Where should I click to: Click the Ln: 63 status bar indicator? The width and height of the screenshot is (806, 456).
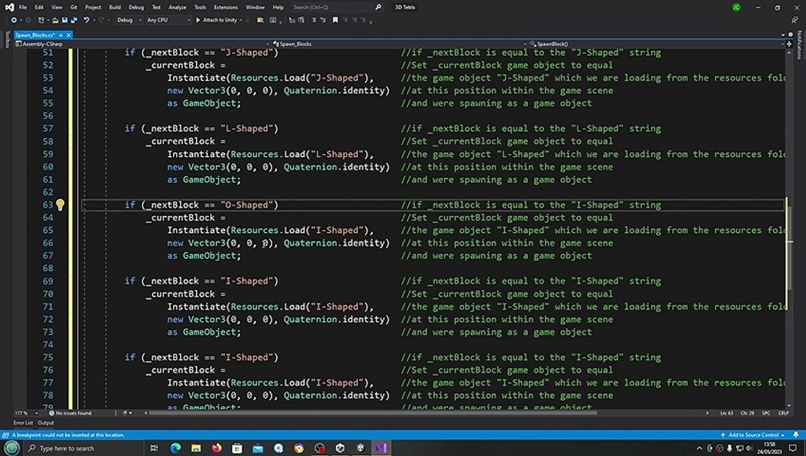point(727,413)
